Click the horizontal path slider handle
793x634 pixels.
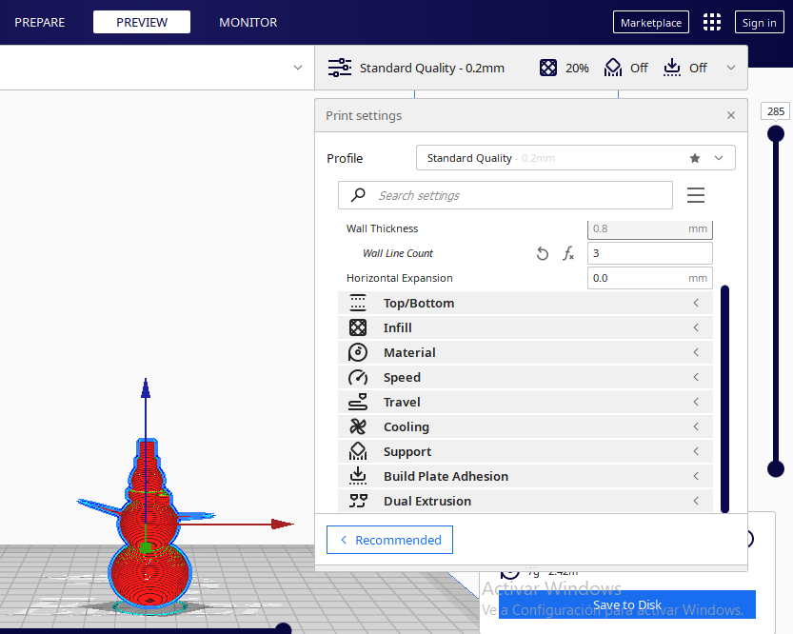284,628
